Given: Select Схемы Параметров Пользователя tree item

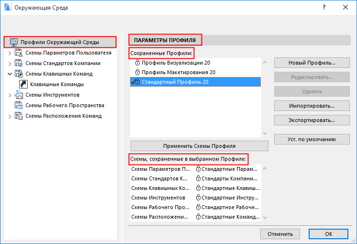Looking at the screenshot, I should [68, 53].
